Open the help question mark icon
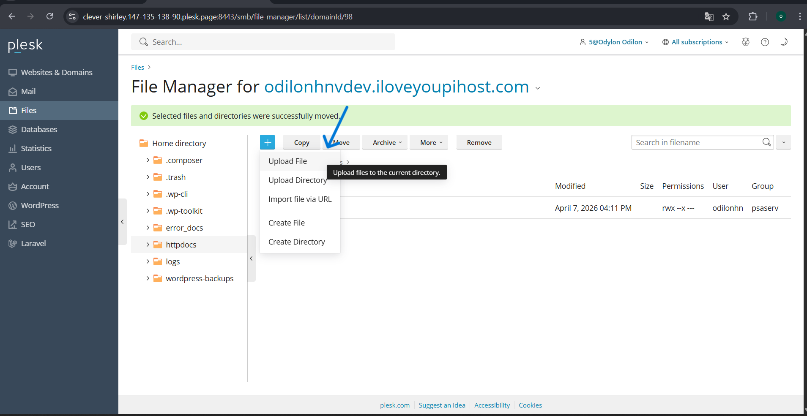Screen dimensions: 807x416 (765, 42)
